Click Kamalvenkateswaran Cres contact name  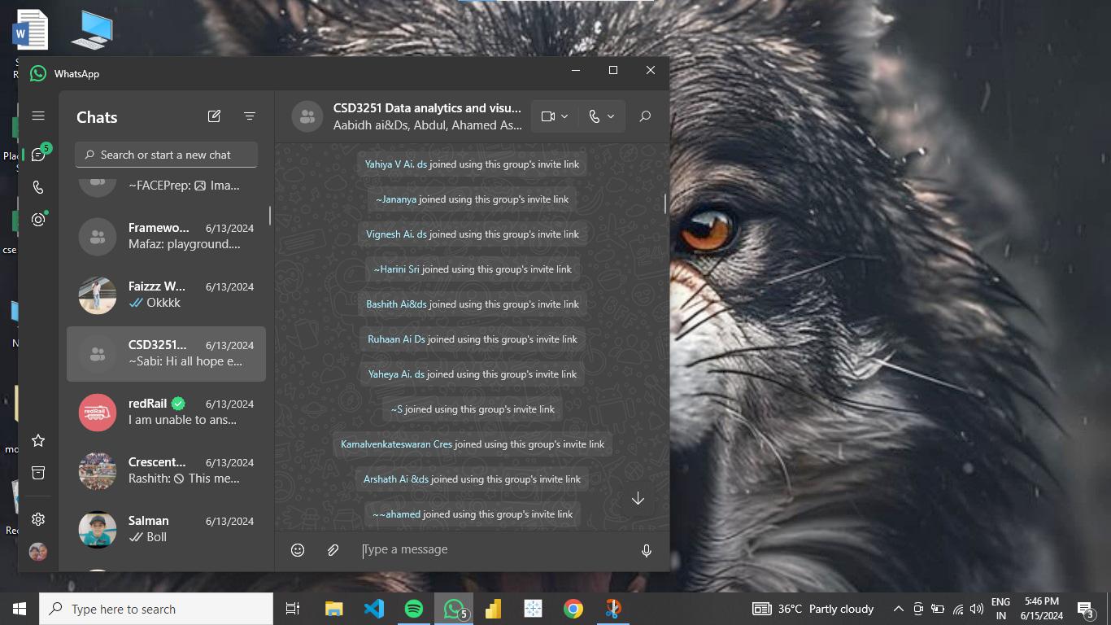(396, 444)
